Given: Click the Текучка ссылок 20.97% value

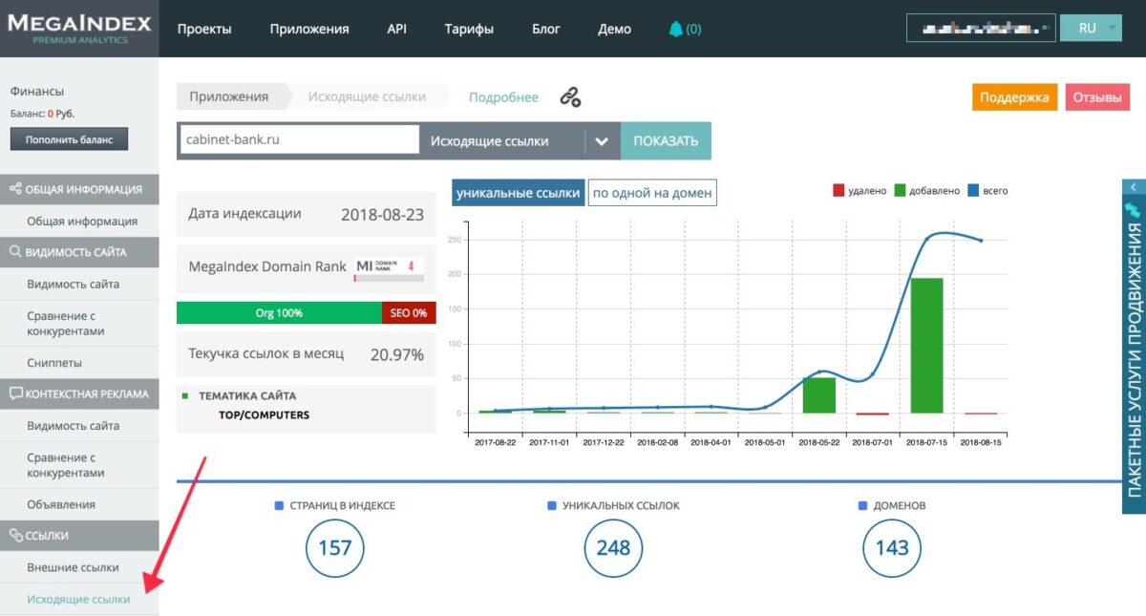Looking at the screenshot, I should point(397,354).
